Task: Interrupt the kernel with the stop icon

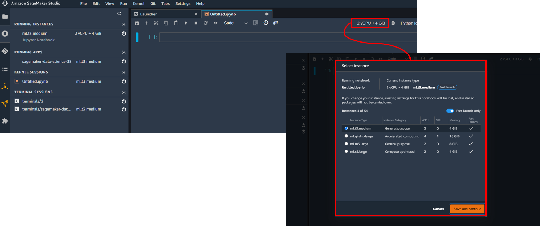Action: tap(196, 23)
